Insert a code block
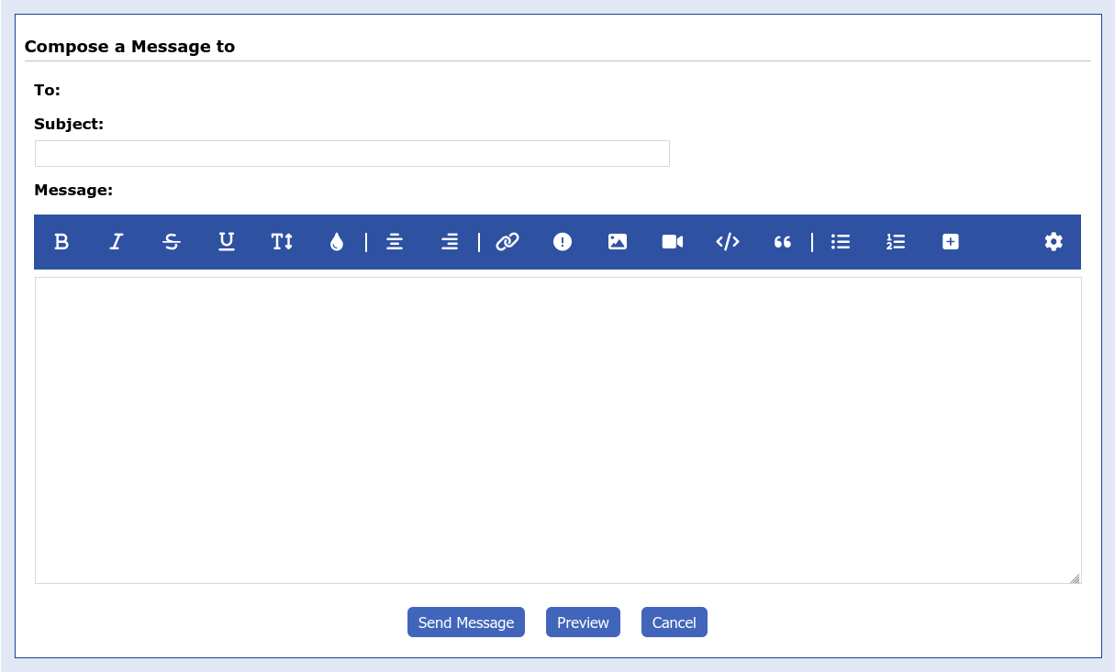1115x672 pixels. point(728,242)
